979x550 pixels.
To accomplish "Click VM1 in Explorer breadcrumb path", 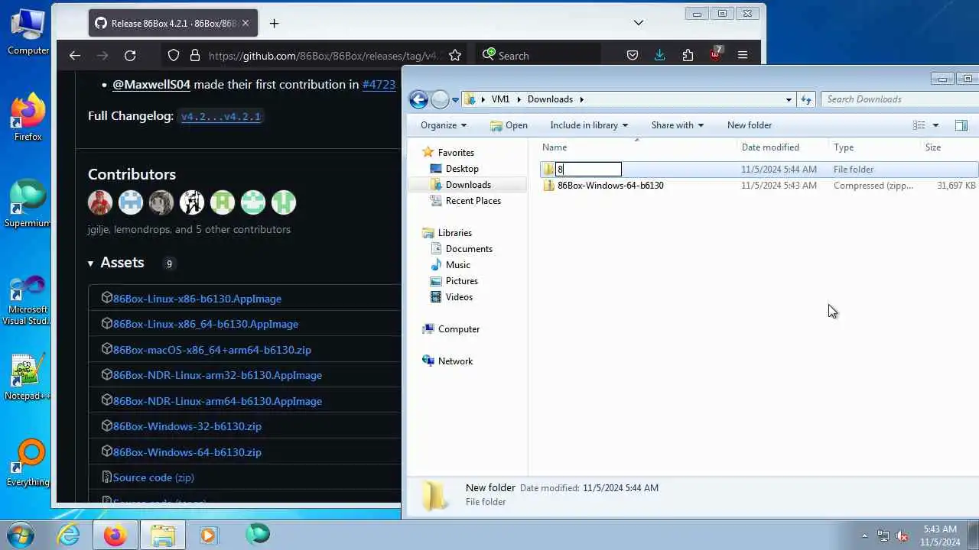I will [500, 99].
